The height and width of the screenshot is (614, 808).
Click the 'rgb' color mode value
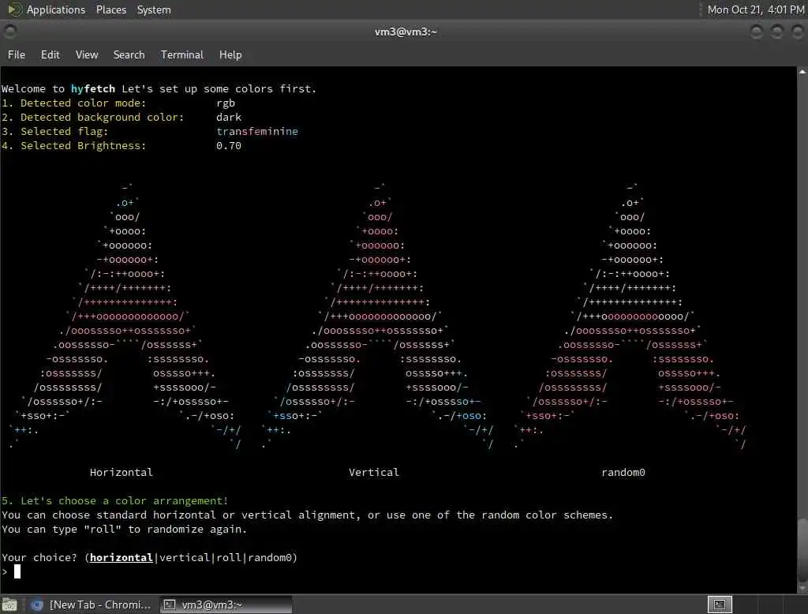point(226,103)
